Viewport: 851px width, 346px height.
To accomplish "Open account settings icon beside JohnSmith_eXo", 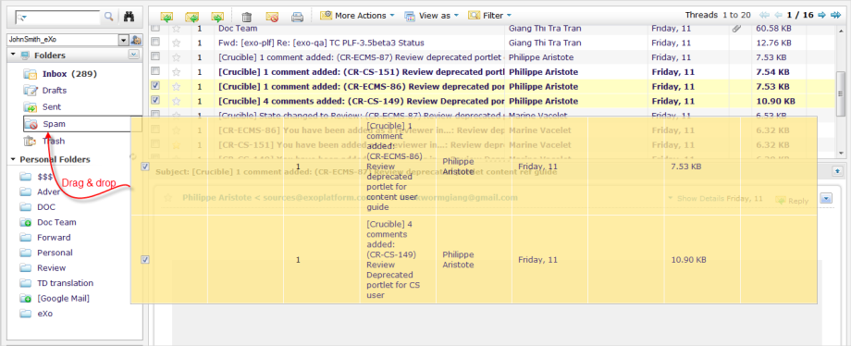I will pos(136,40).
